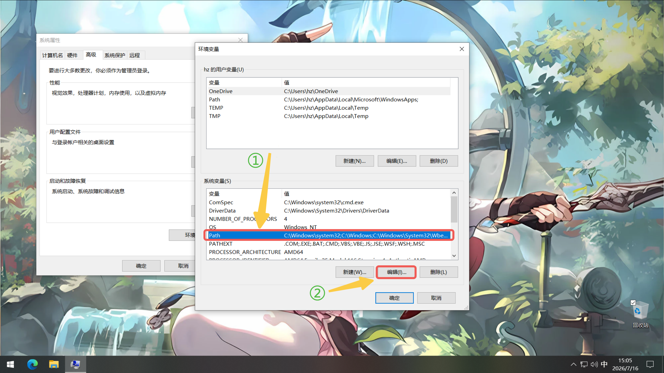Click the 编辑(I)... system variable button

(x=396, y=272)
